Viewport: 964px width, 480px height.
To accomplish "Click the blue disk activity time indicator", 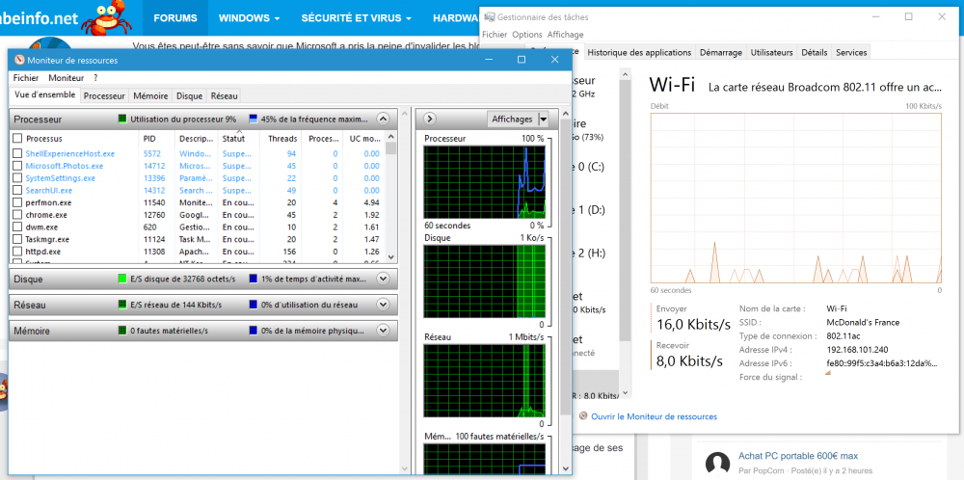I will (253, 279).
